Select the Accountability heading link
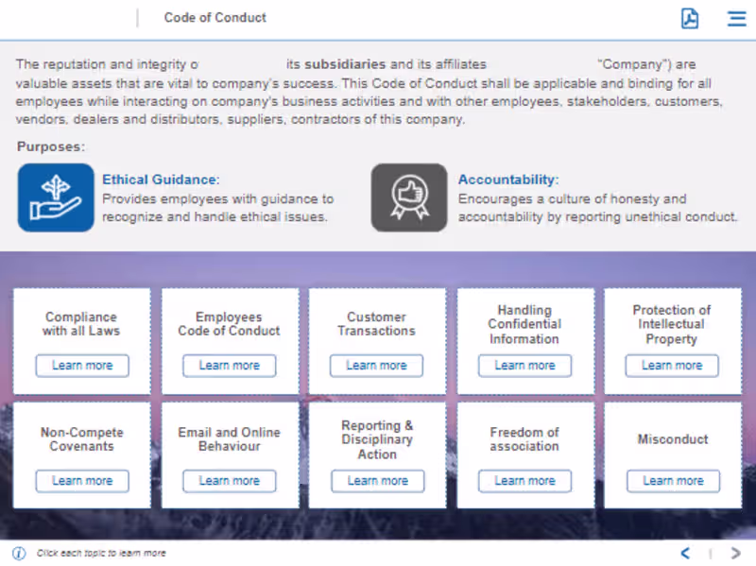The height and width of the screenshot is (566, 756). (508, 180)
